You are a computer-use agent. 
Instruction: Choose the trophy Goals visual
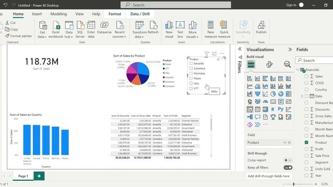point(273,117)
